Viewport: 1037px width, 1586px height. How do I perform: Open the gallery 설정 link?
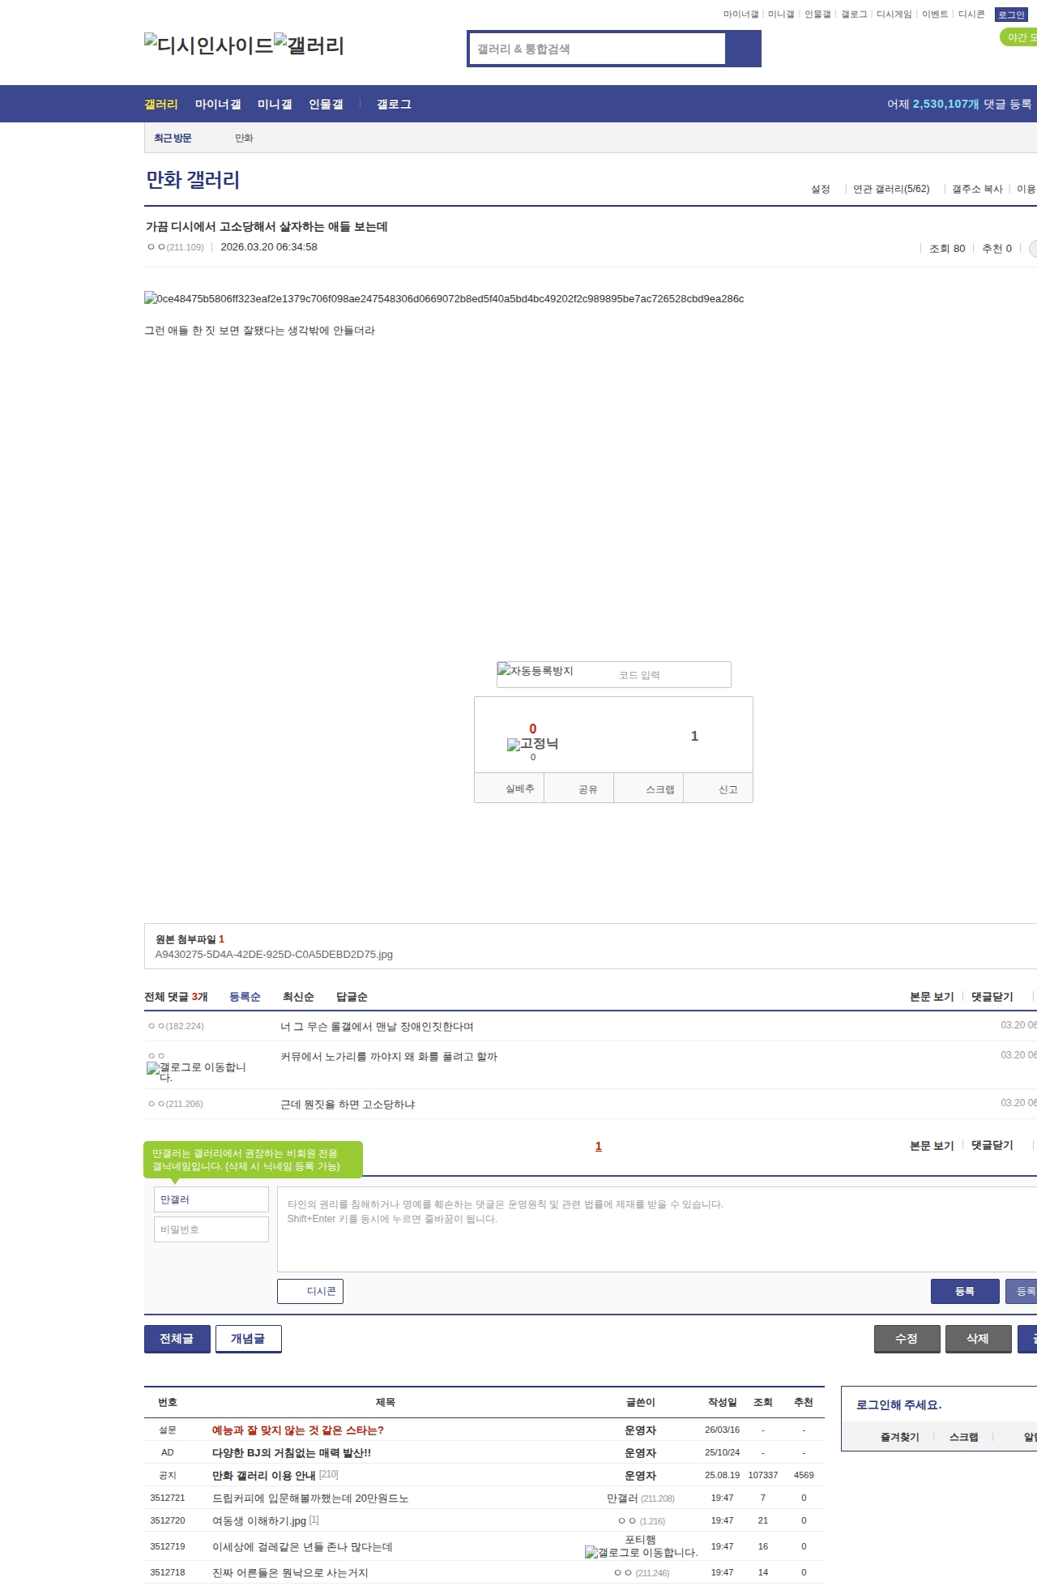[x=821, y=189]
